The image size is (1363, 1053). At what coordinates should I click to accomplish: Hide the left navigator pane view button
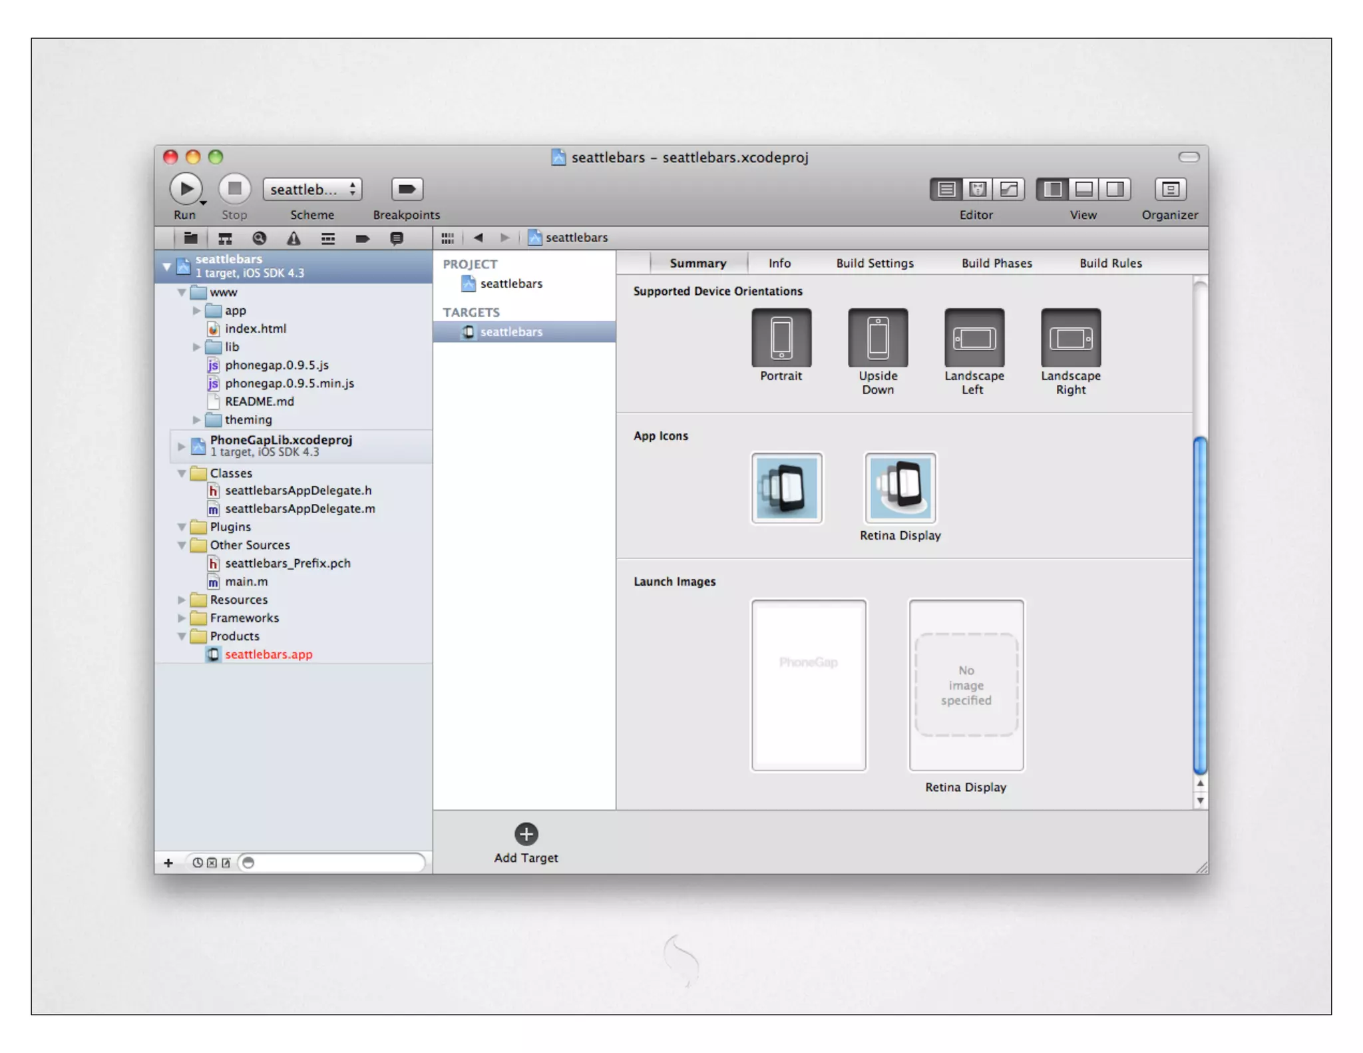click(x=1052, y=189)
